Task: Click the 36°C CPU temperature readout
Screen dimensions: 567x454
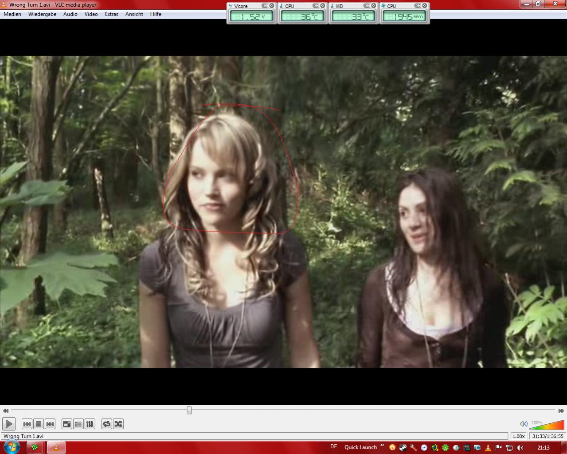Action: pos(303,17)
